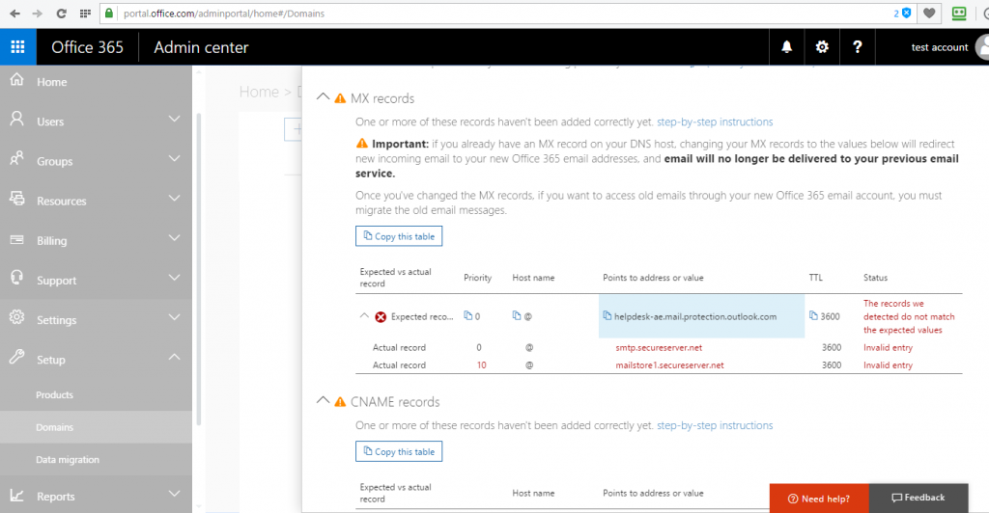Click the browser address bar URL
Screen dimensions: 989x513
224,13
